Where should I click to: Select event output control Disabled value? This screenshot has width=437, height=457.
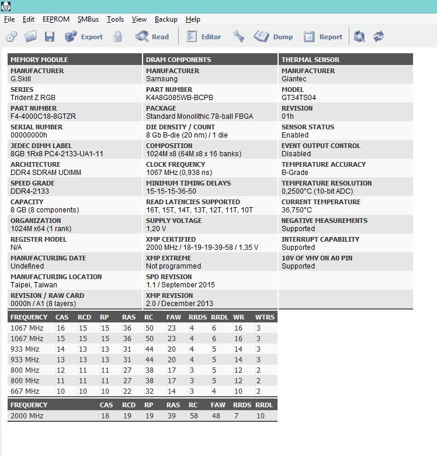pyautogui.click(x=296, y=153)
